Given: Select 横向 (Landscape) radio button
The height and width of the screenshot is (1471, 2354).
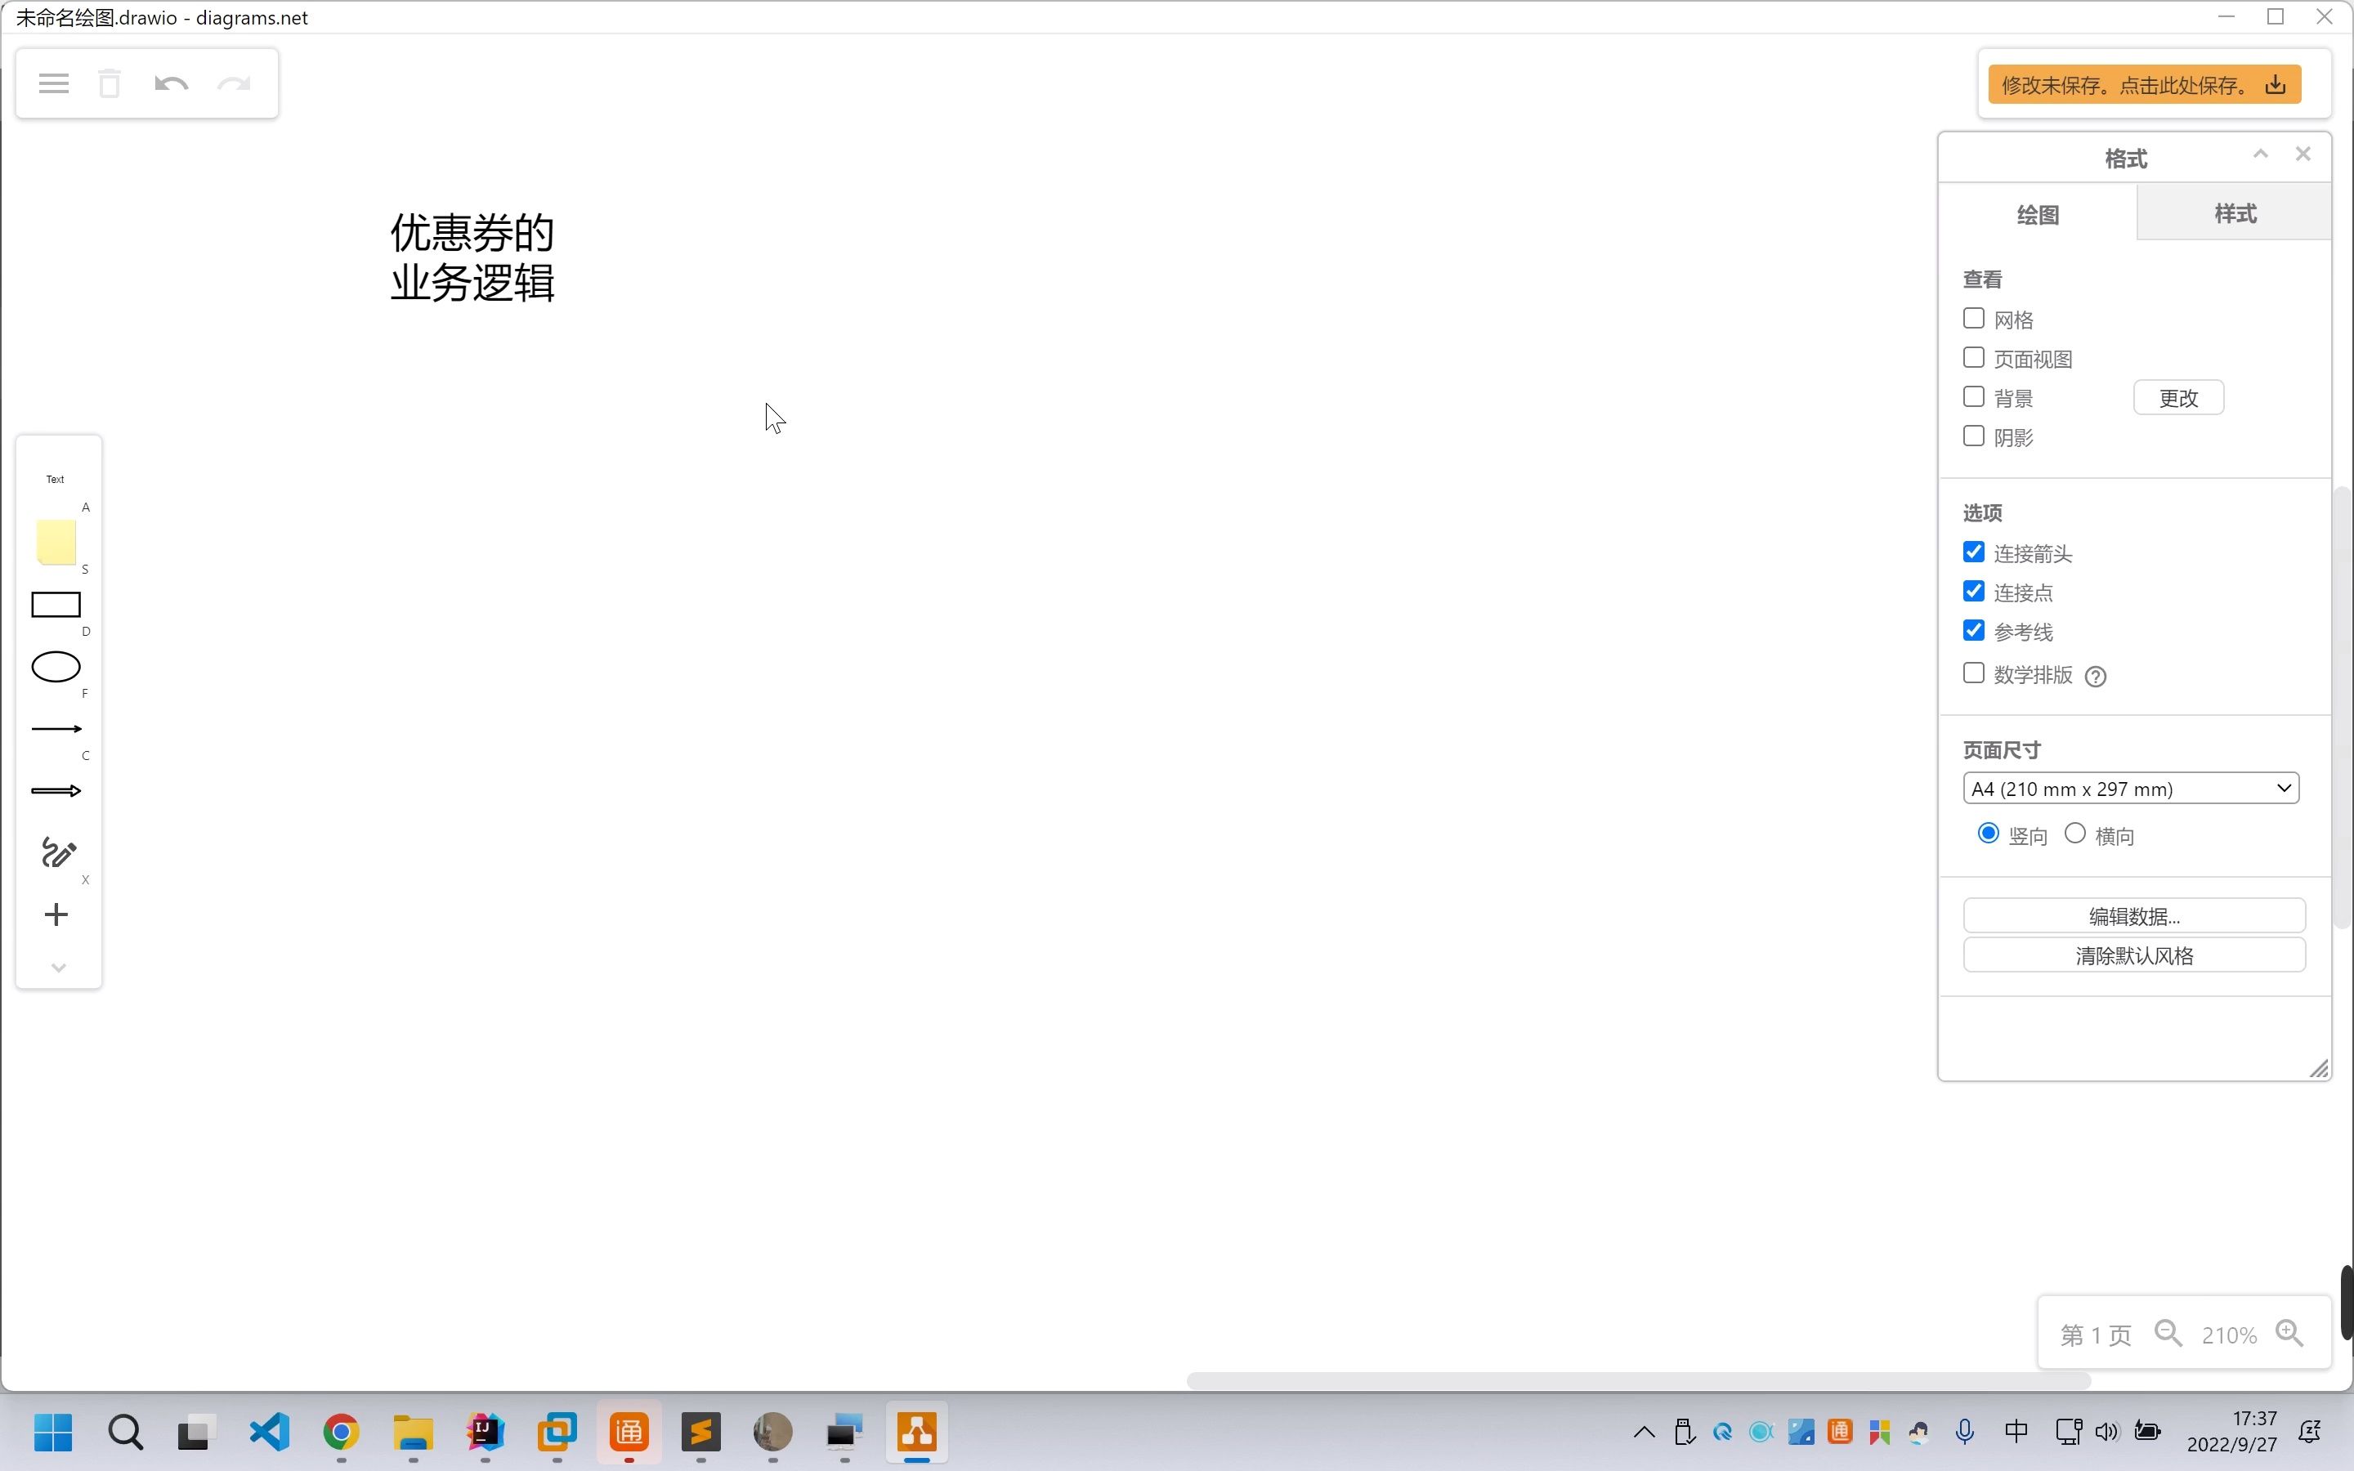Looking at the screenshot, I should tap(2074, 834).
